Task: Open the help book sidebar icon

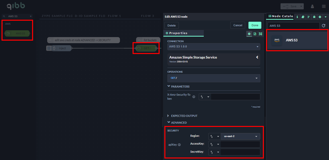Action: tap(303, 17)
